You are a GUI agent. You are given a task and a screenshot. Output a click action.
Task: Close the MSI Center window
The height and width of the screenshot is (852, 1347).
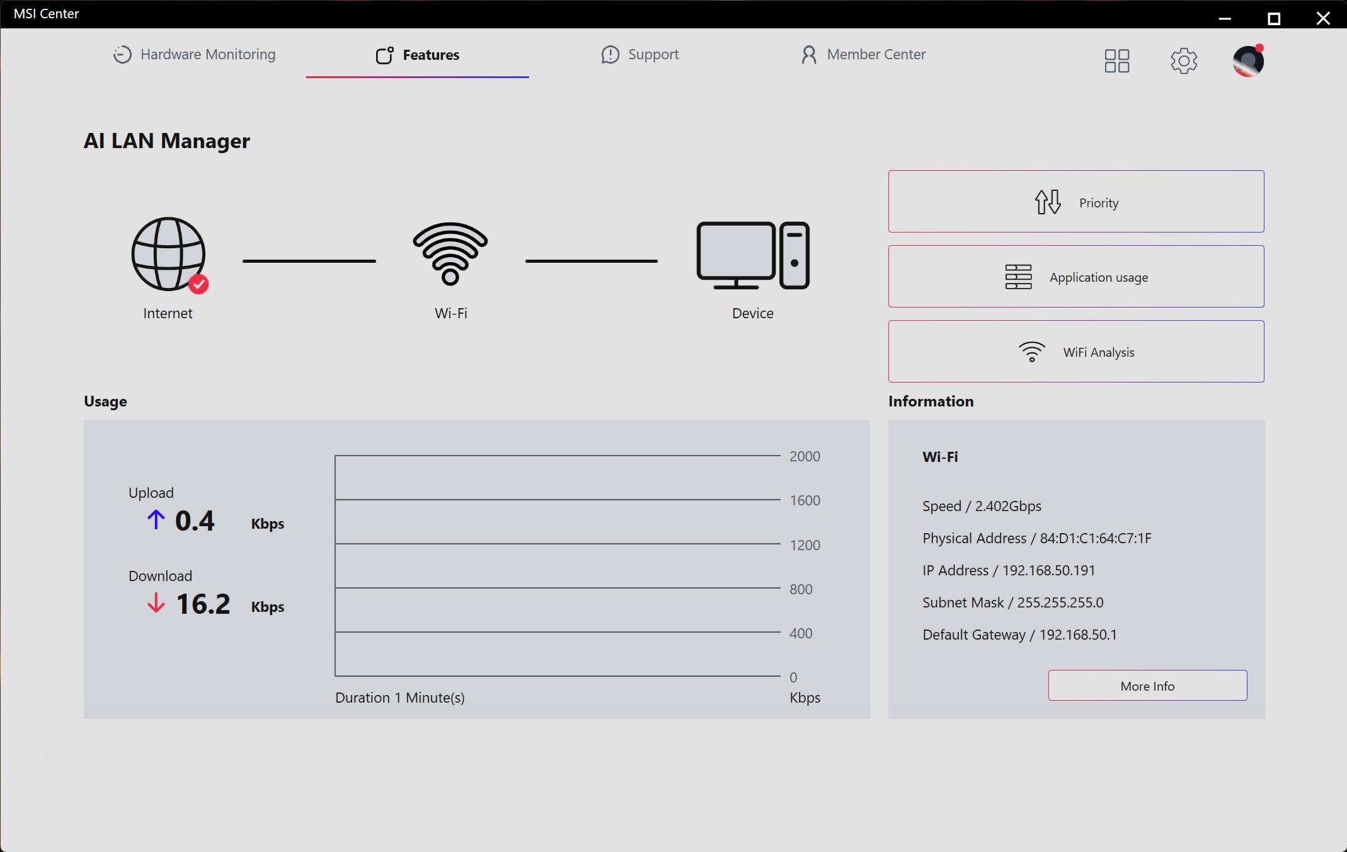click(1323, 18)
